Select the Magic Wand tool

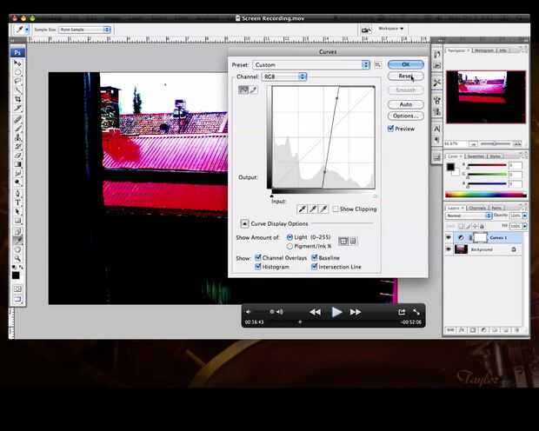[17, 90]
